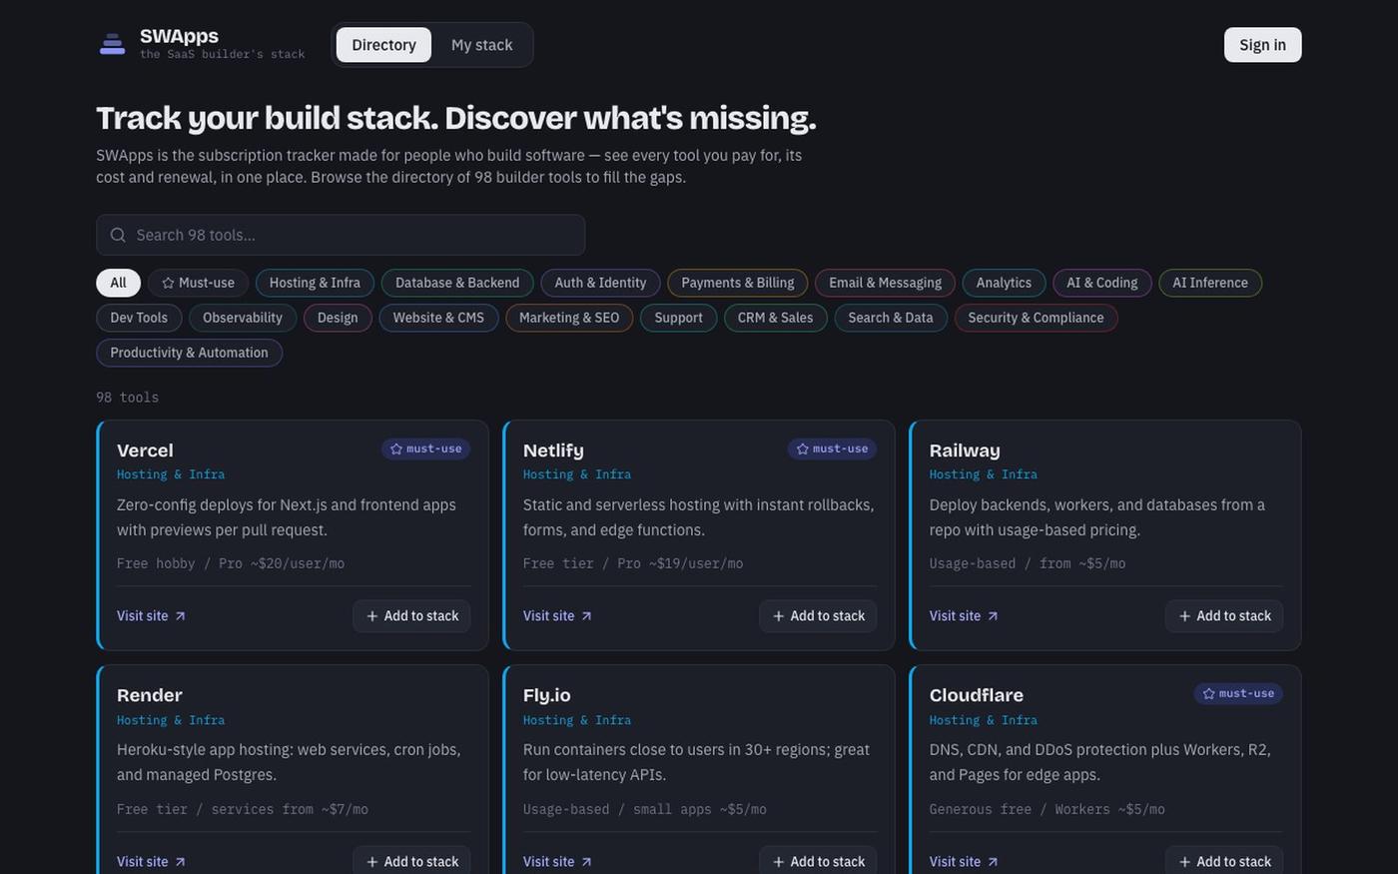Click the Netlify card title
This screenshot has height=874, width=1398.
coord(553,450)
